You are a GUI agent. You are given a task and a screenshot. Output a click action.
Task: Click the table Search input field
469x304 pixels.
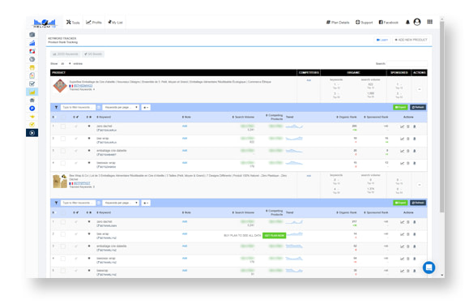pos(407,63)
